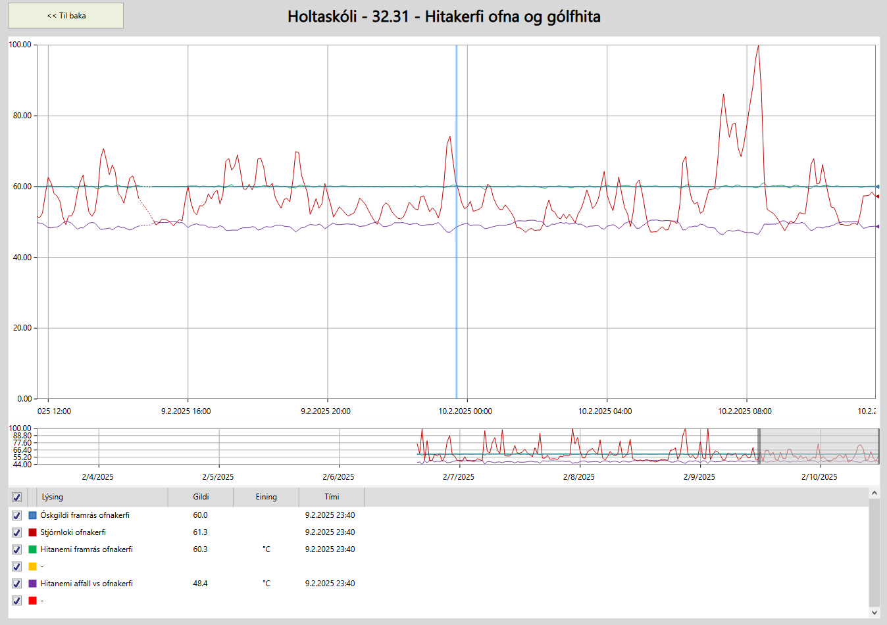Click the dark red Stjórnloki color swatch
The height and width of the screenshot is (625, 887).
[x=32, y=532]
